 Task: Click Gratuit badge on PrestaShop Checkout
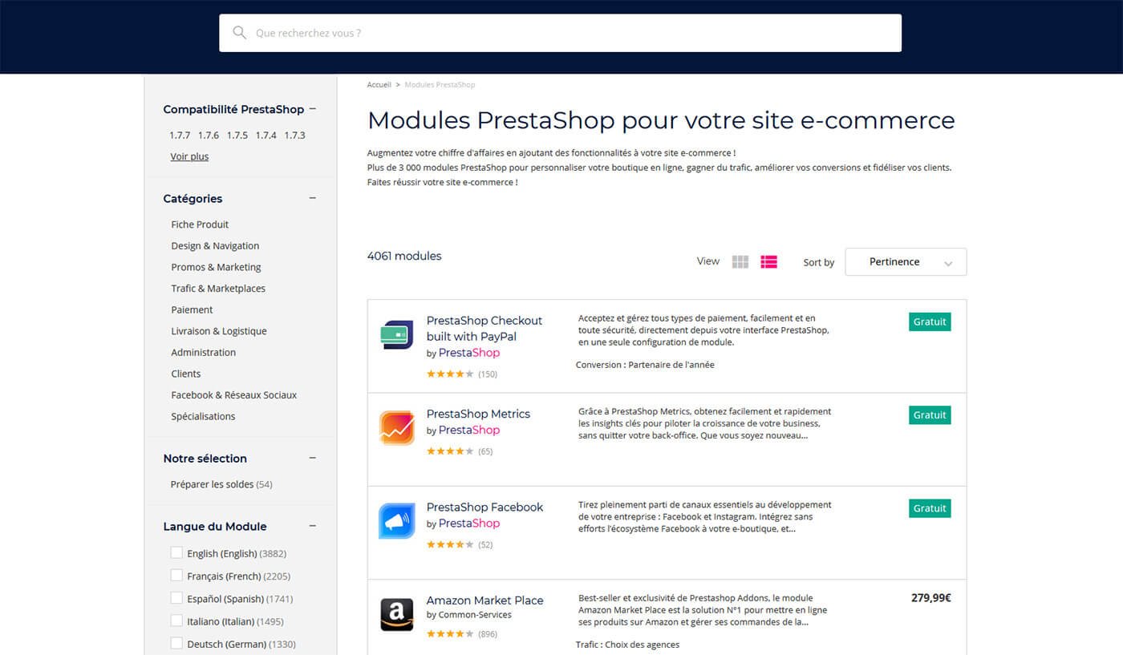point(930,321)
